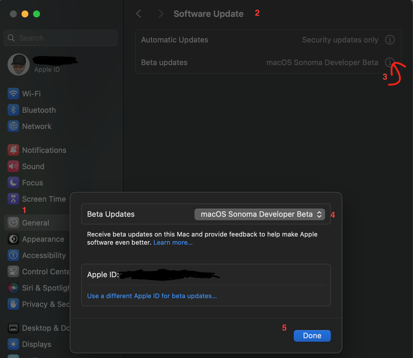Click the Done button
Image resolution: width=413 pixels, height=358 pixels.
tap(312, 336)
